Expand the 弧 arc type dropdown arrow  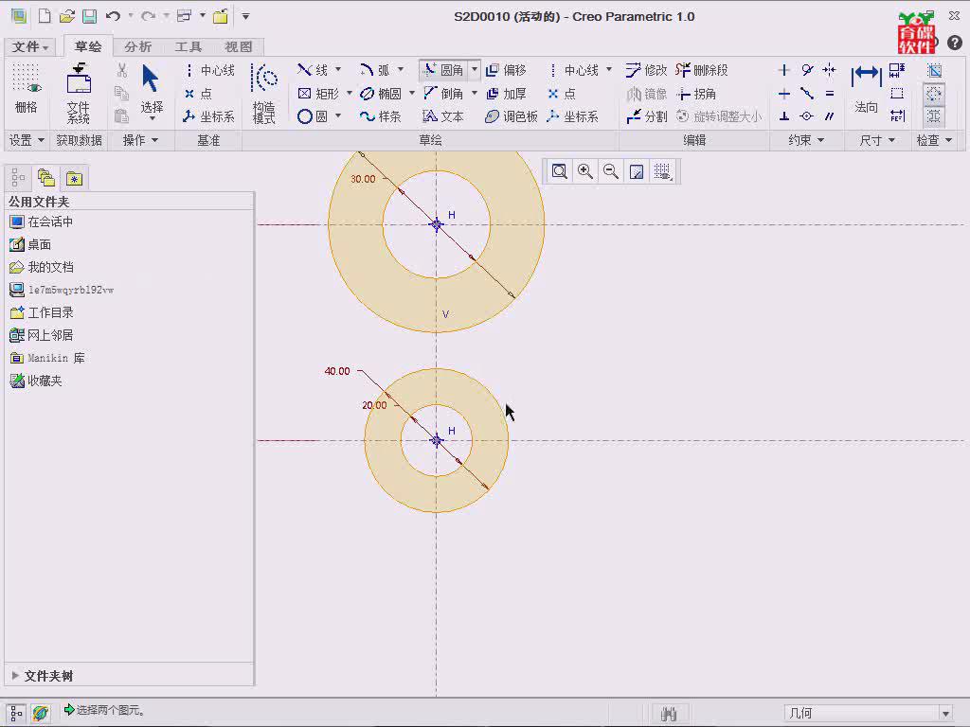pyautogui.click(x=401, y=69)
